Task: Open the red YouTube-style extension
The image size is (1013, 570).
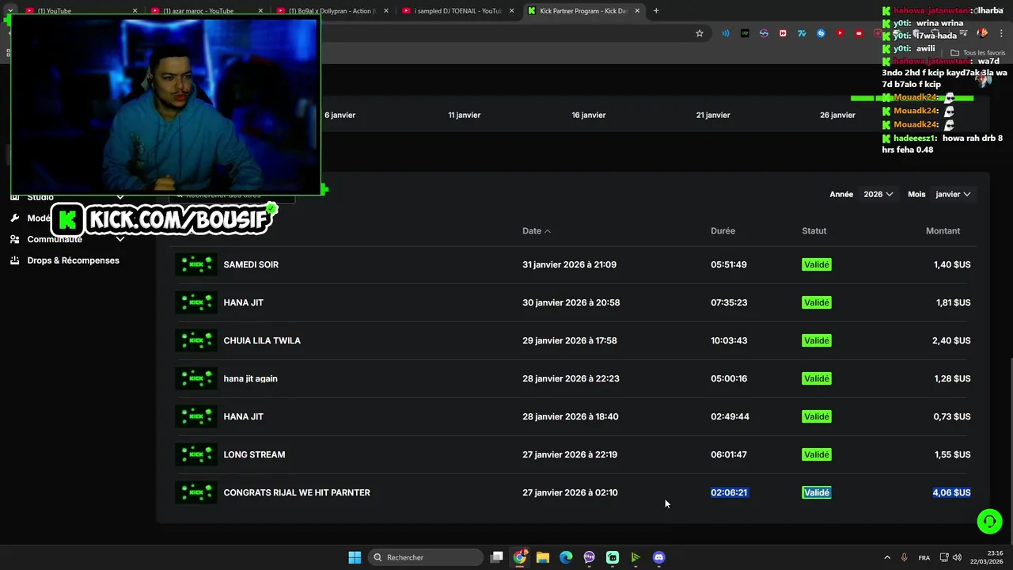Action: (840, 33)
